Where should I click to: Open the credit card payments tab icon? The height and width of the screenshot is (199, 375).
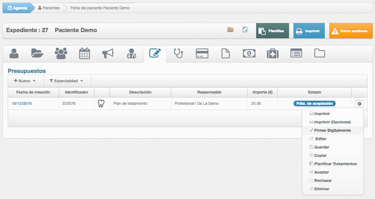click(x=202, y=53)
